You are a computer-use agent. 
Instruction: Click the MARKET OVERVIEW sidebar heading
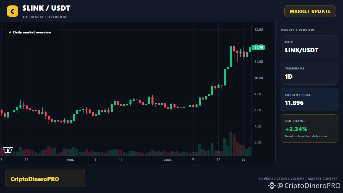(x=297, y=30)
